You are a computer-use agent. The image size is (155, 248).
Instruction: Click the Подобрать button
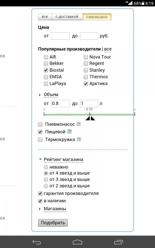(53, 223)
